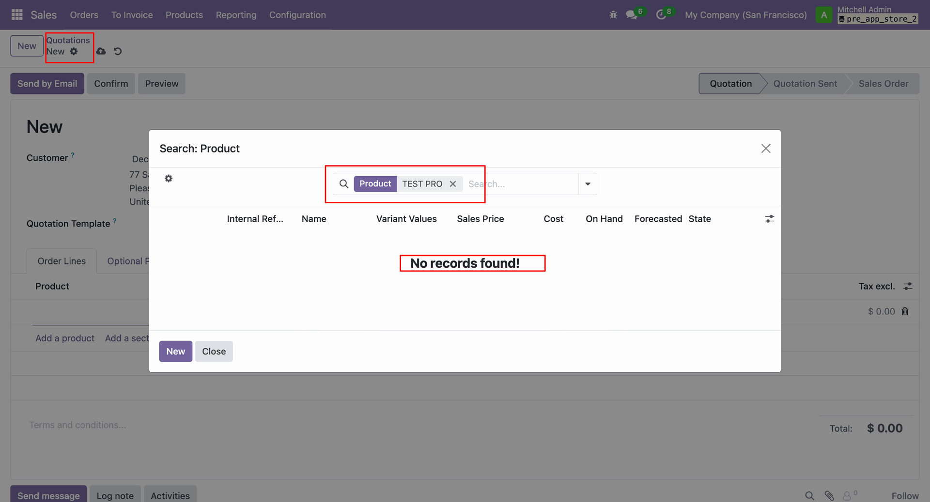Open the activities clock icon
Image resolution: width=930 pixels, height=502 pixels.
[661, 15]
